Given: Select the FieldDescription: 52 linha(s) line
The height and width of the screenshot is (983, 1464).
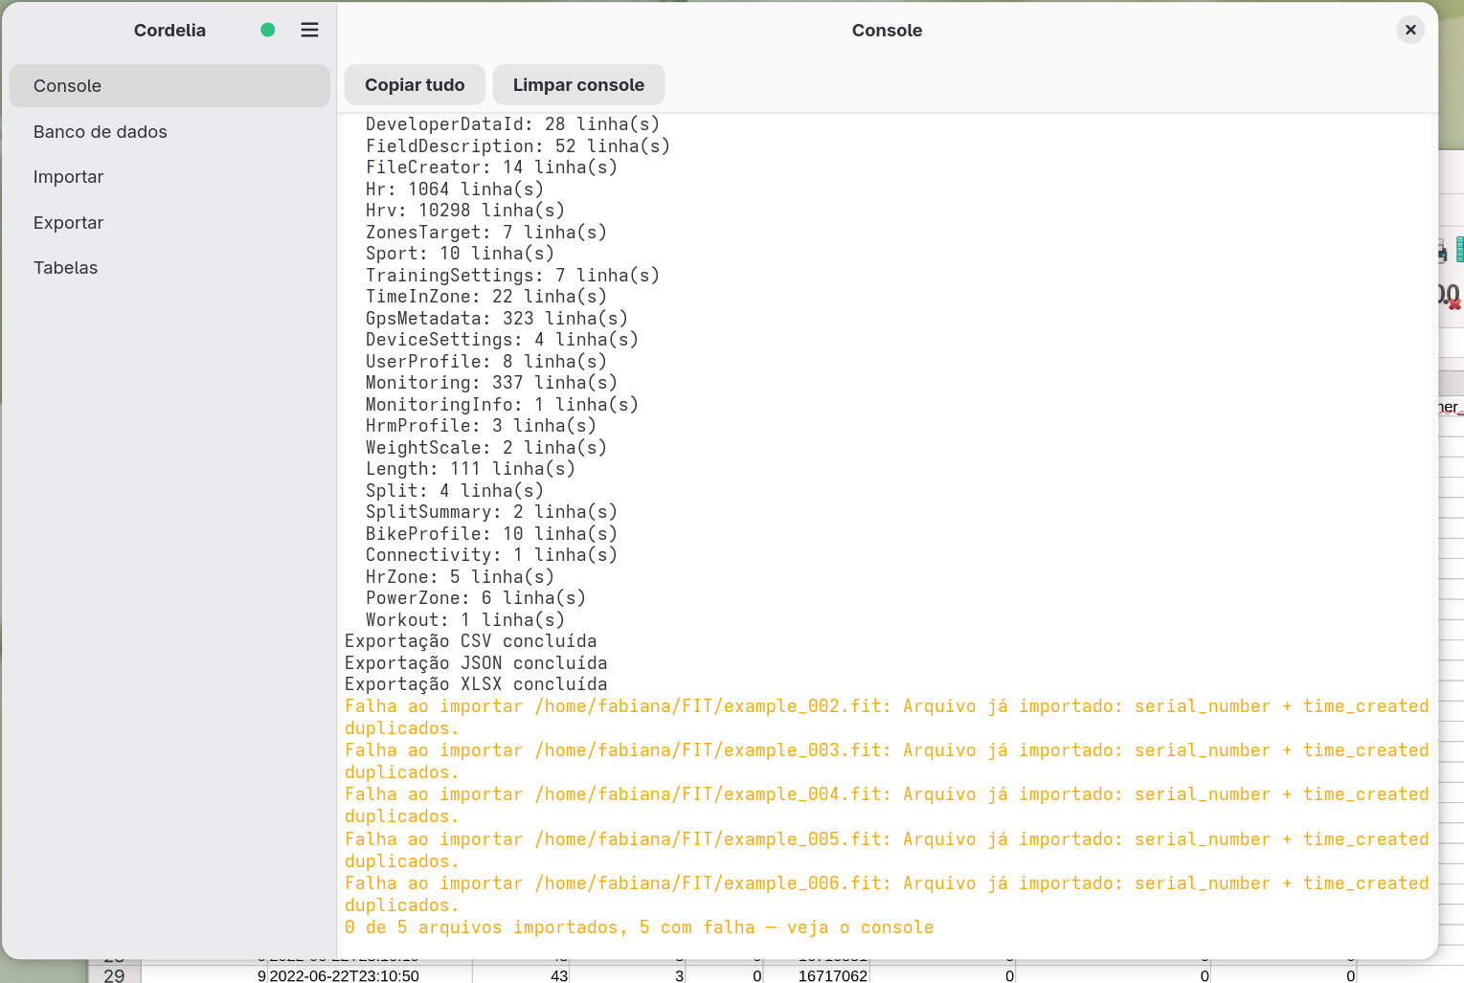Looking at the screenshot, I should 517,146.
